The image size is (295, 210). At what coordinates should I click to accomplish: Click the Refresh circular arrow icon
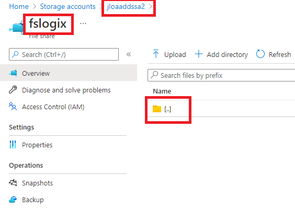(x=260, y=54)
